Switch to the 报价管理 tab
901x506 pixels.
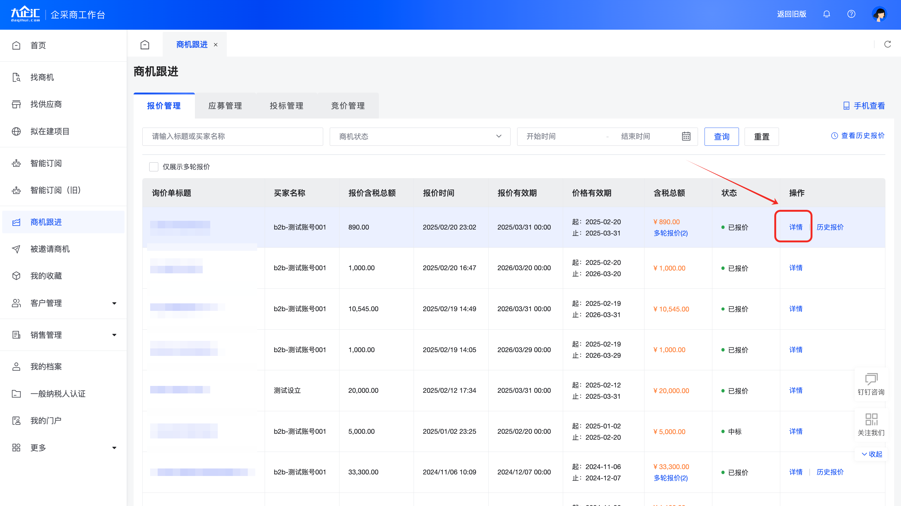click(164, 106)
